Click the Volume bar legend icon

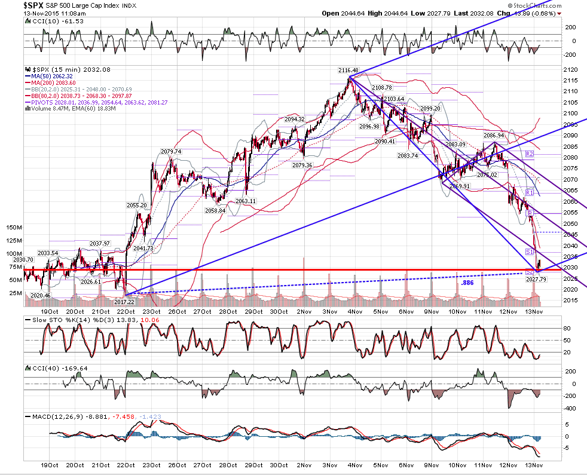pos(27,109)
